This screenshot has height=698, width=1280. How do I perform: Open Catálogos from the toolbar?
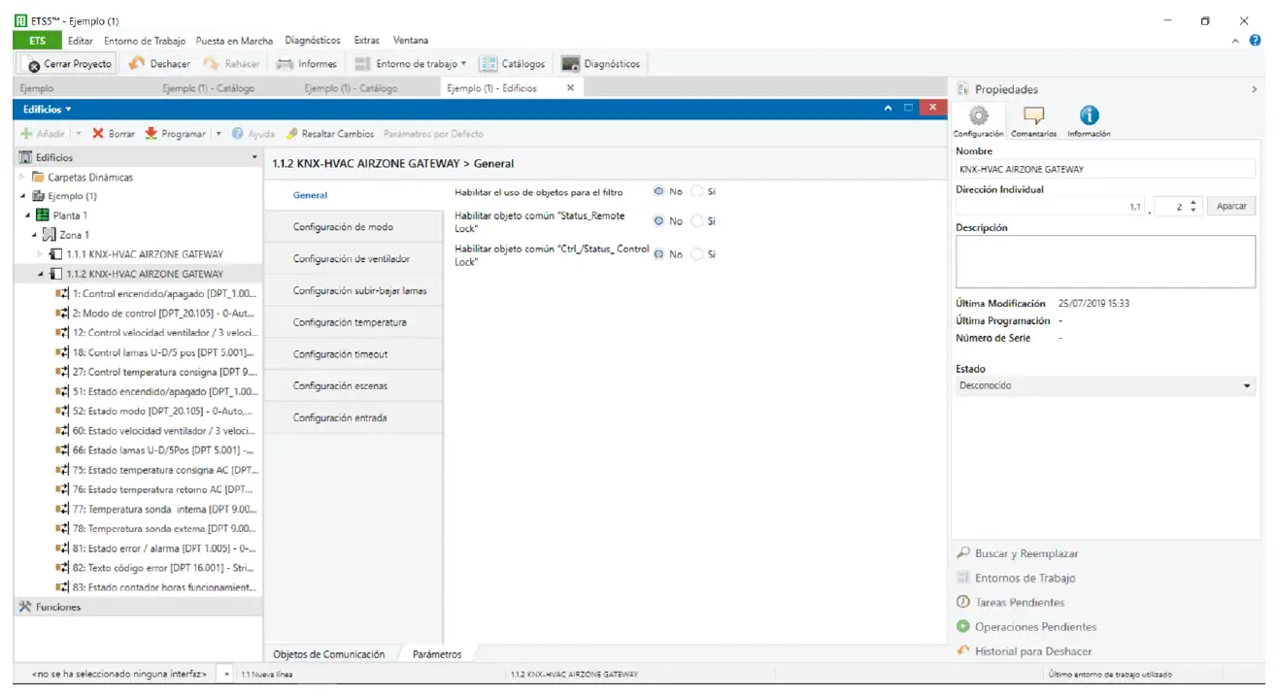click(x=512, y=64)
